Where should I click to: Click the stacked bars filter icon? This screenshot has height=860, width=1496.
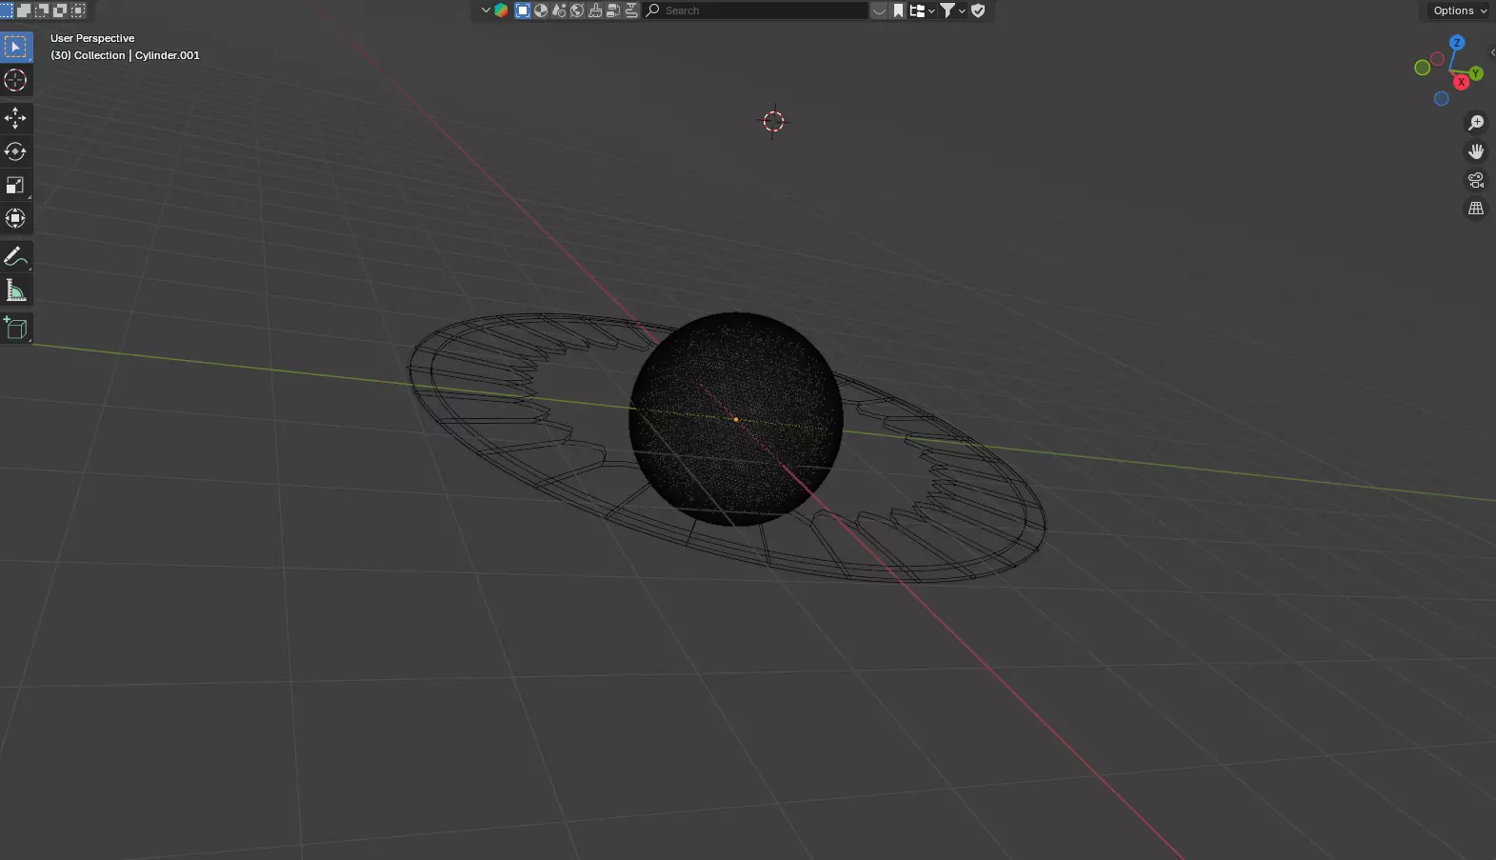click(613, 10)
